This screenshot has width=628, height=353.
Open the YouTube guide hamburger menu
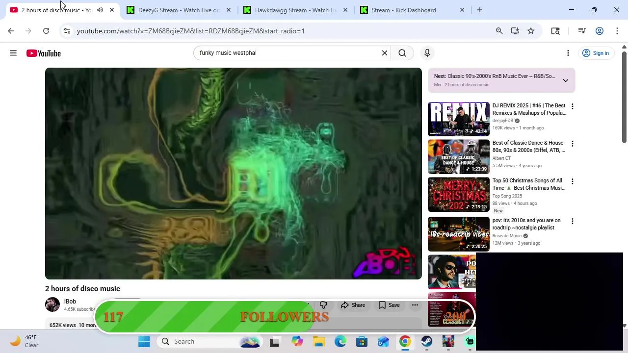pos(13,53)
